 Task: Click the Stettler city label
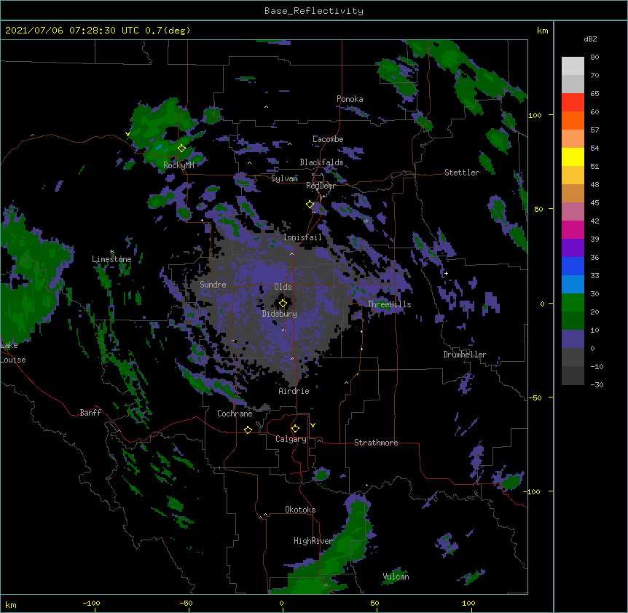click(x=462, y=173)
